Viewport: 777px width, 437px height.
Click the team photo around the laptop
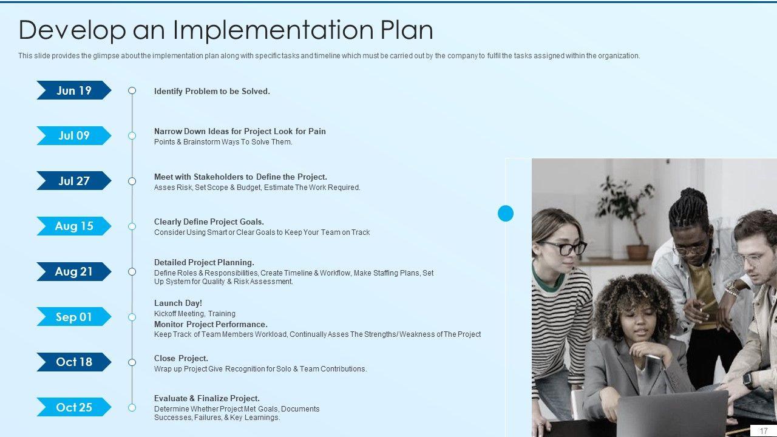[x=654, y=297]
